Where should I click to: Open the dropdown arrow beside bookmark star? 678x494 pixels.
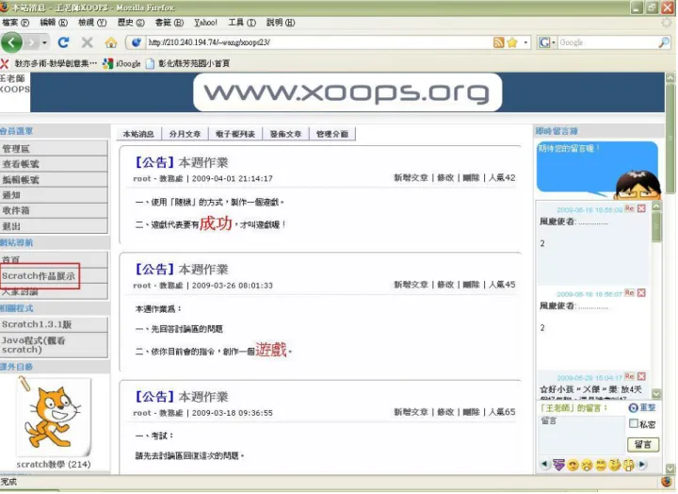pyautogui.click(x=525, y=42)
